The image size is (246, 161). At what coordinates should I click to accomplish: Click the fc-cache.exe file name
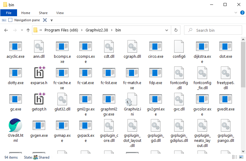coord(62,85)
